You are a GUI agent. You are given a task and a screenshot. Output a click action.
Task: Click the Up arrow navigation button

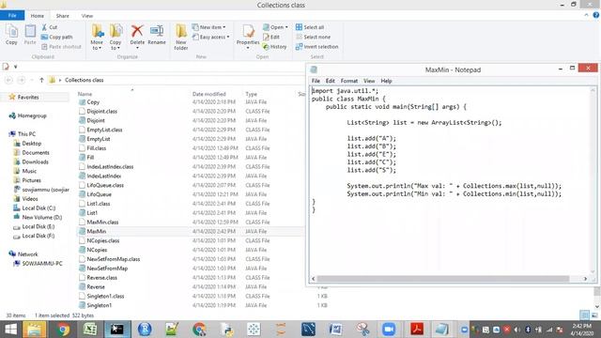coord(41,80)
